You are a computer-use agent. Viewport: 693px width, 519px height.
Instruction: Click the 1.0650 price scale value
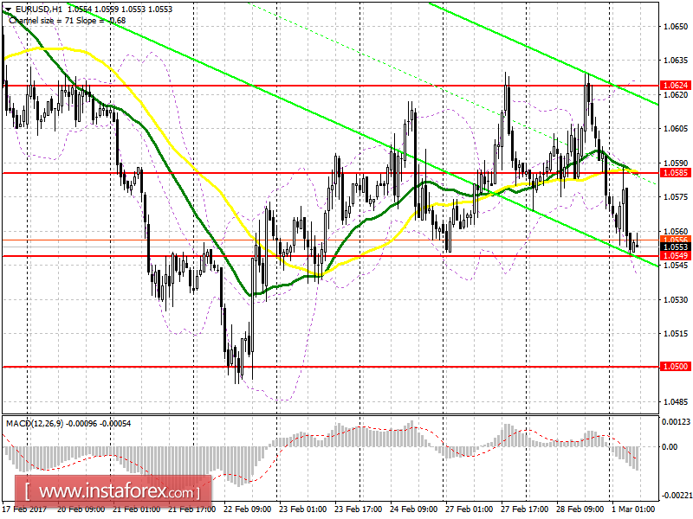[x=676, y=27]
